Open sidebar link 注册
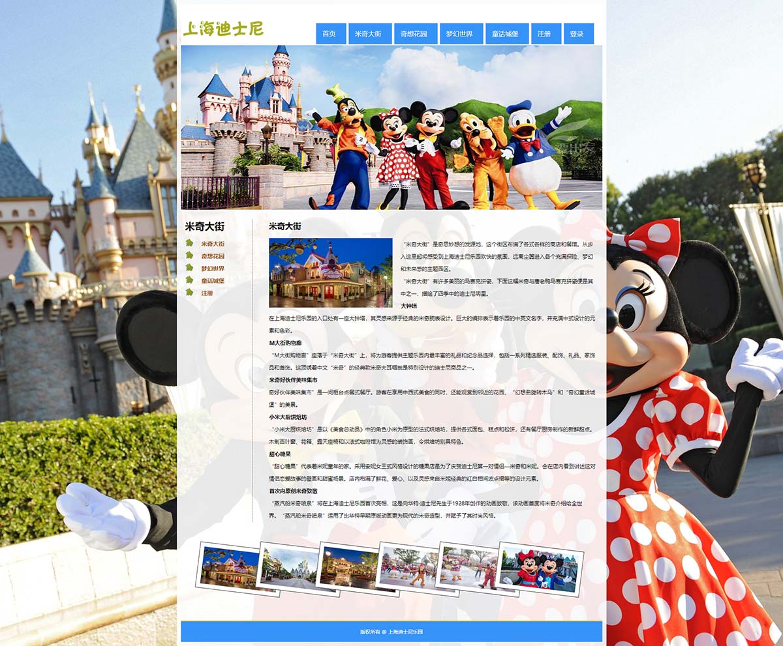The height and width of the screenshot is (646, 783). (x=207, y=293)
